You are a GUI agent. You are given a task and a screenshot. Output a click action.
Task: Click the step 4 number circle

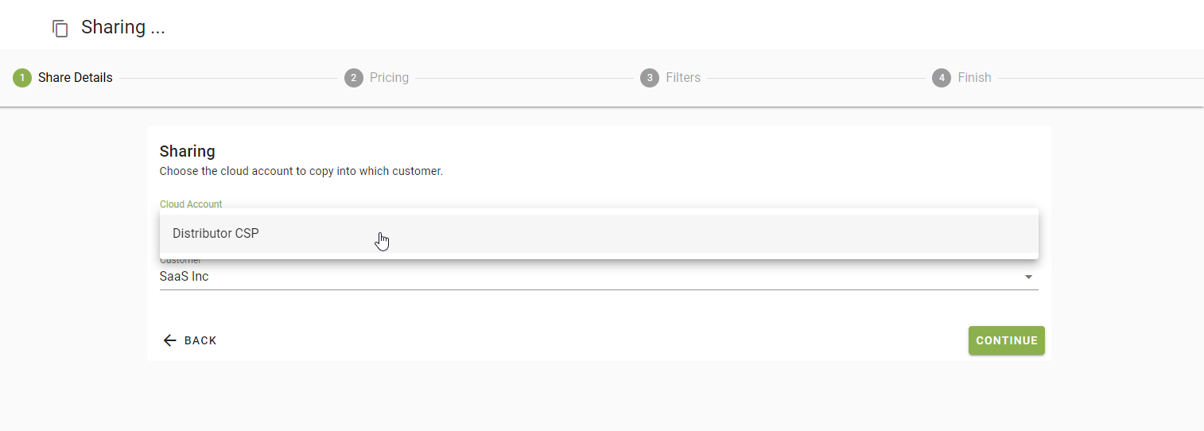942,78
